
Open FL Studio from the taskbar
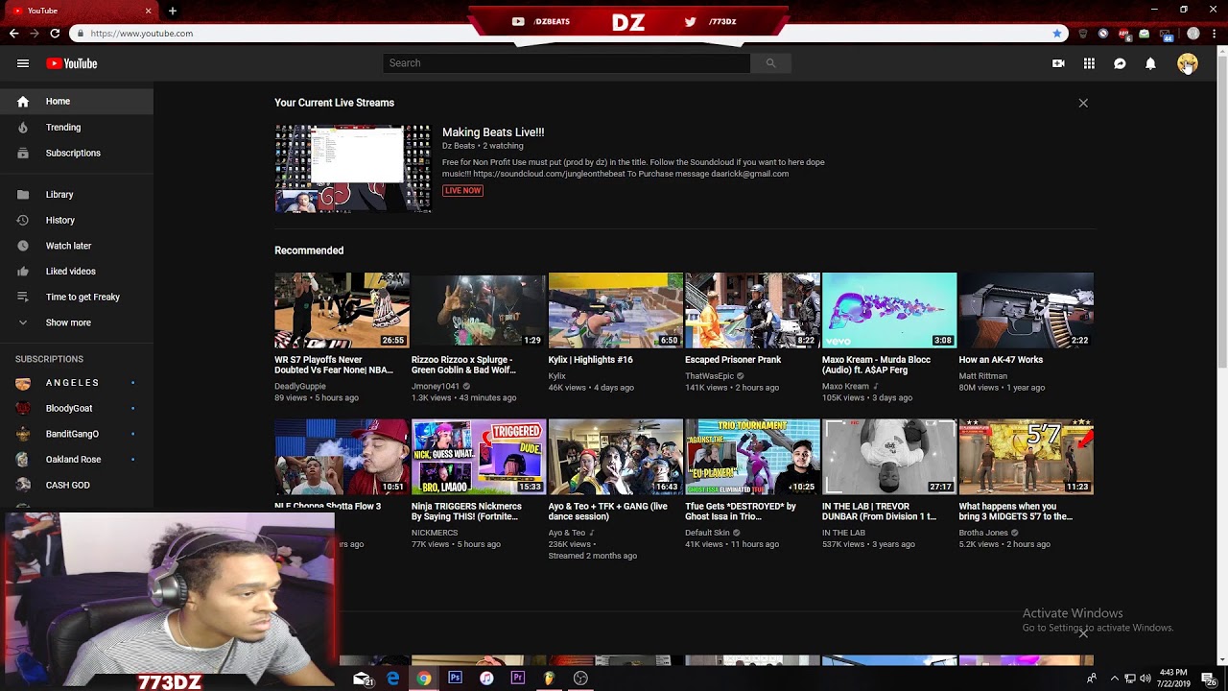[549, 679]
